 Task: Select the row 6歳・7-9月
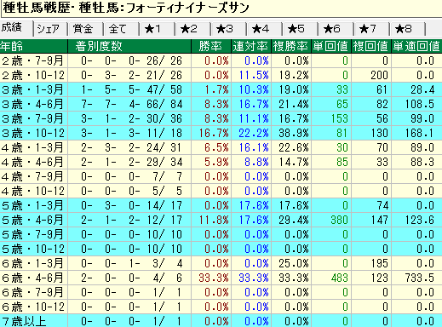[221, 292]
